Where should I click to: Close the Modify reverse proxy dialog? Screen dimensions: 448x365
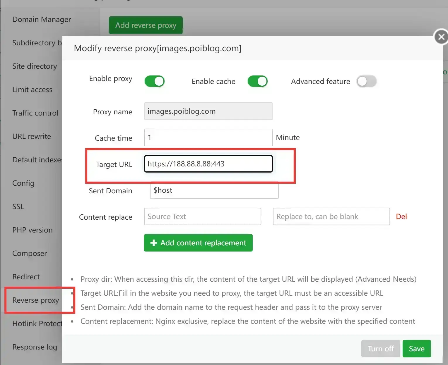[x=441, y=37]
